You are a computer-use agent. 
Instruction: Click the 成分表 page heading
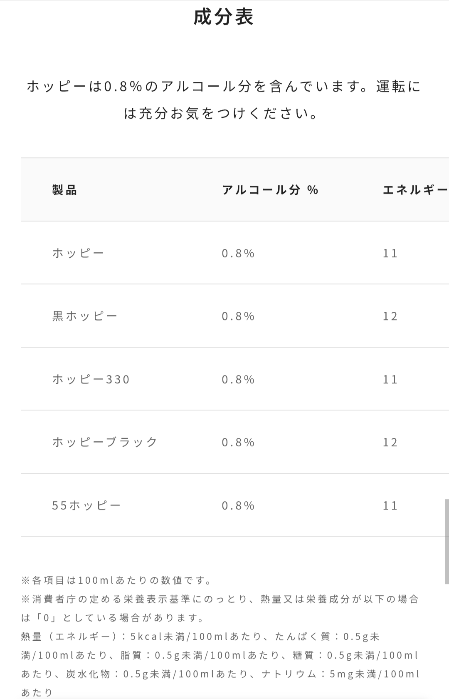[x=224, y=17]
